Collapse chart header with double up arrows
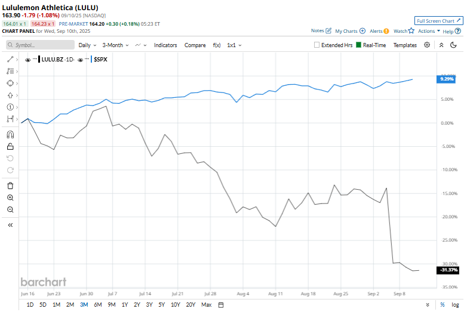467x315 pixels. [x=441, y=45]
